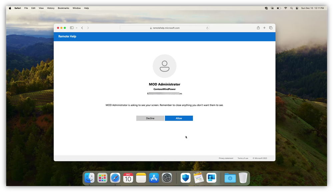Click the ContosoWindPower organization name

165,89
